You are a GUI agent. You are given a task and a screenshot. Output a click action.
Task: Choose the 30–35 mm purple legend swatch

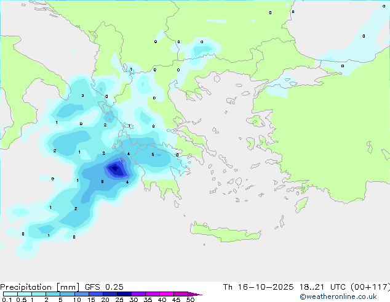coord(138,294)
